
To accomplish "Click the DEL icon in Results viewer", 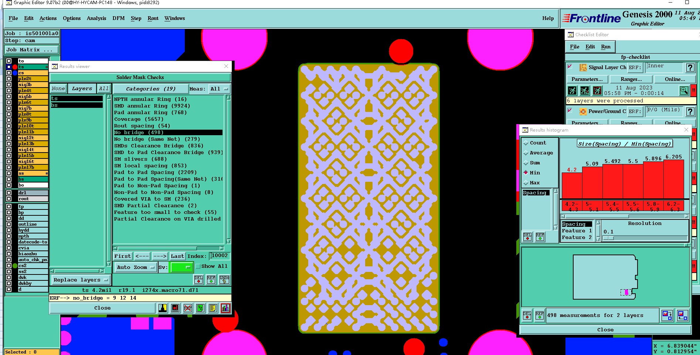I will tap(198, 280).
